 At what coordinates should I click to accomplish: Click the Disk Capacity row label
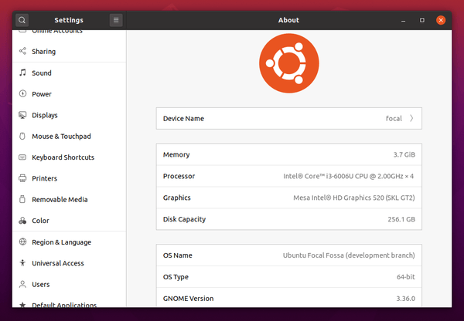coord(184,219)
